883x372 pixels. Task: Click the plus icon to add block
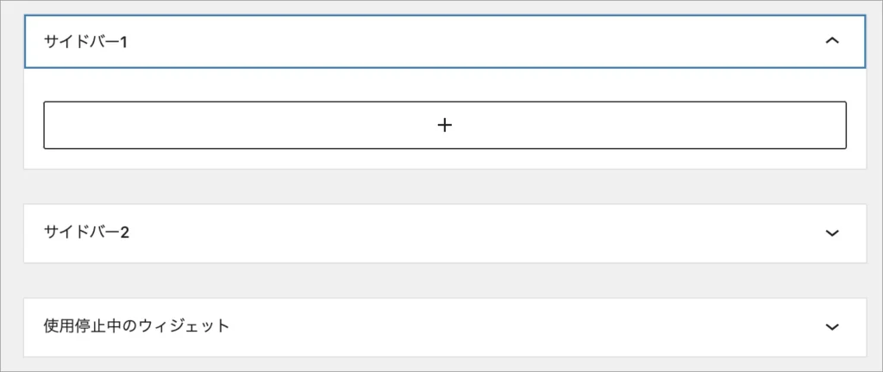tap(444, 125)
